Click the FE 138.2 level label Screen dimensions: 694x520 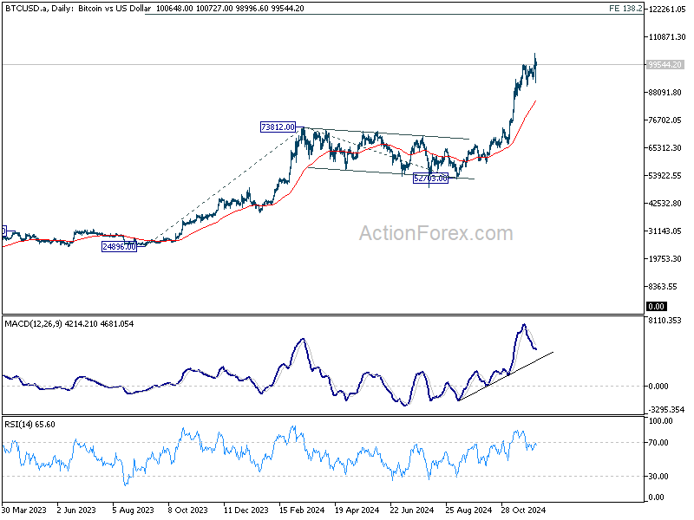[x=625, y=9]
